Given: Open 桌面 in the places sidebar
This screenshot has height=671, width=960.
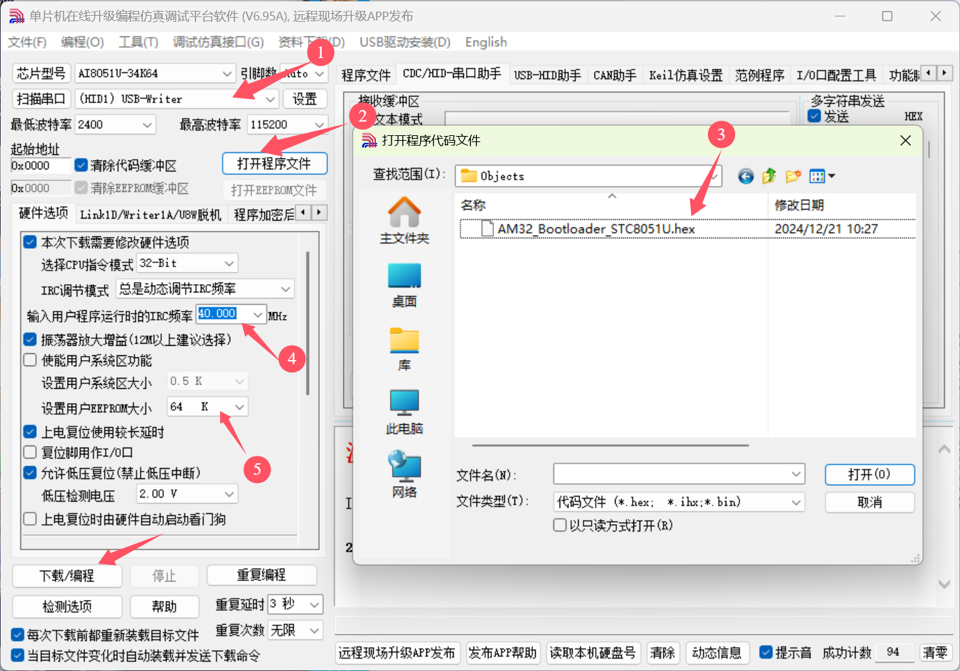Looking at the screenshot, I should tap(404, 286).
